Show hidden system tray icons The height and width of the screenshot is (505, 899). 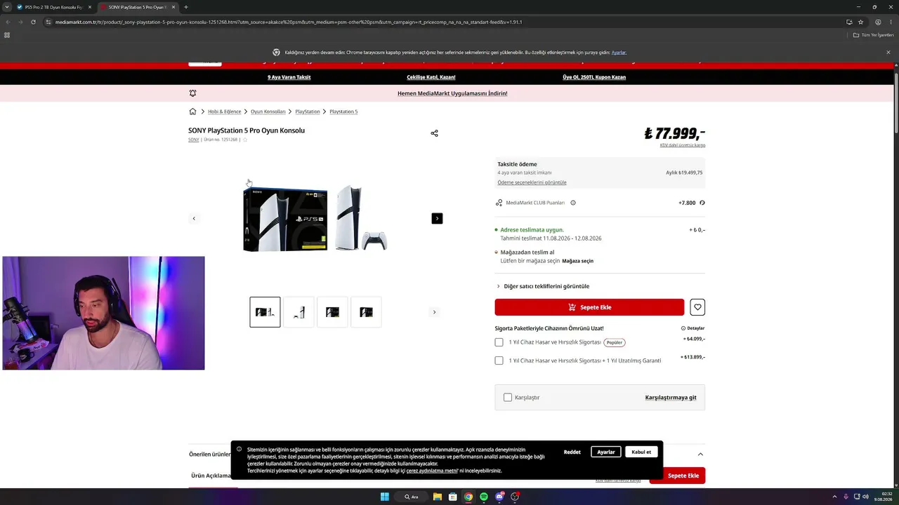(x=834, y=497)
